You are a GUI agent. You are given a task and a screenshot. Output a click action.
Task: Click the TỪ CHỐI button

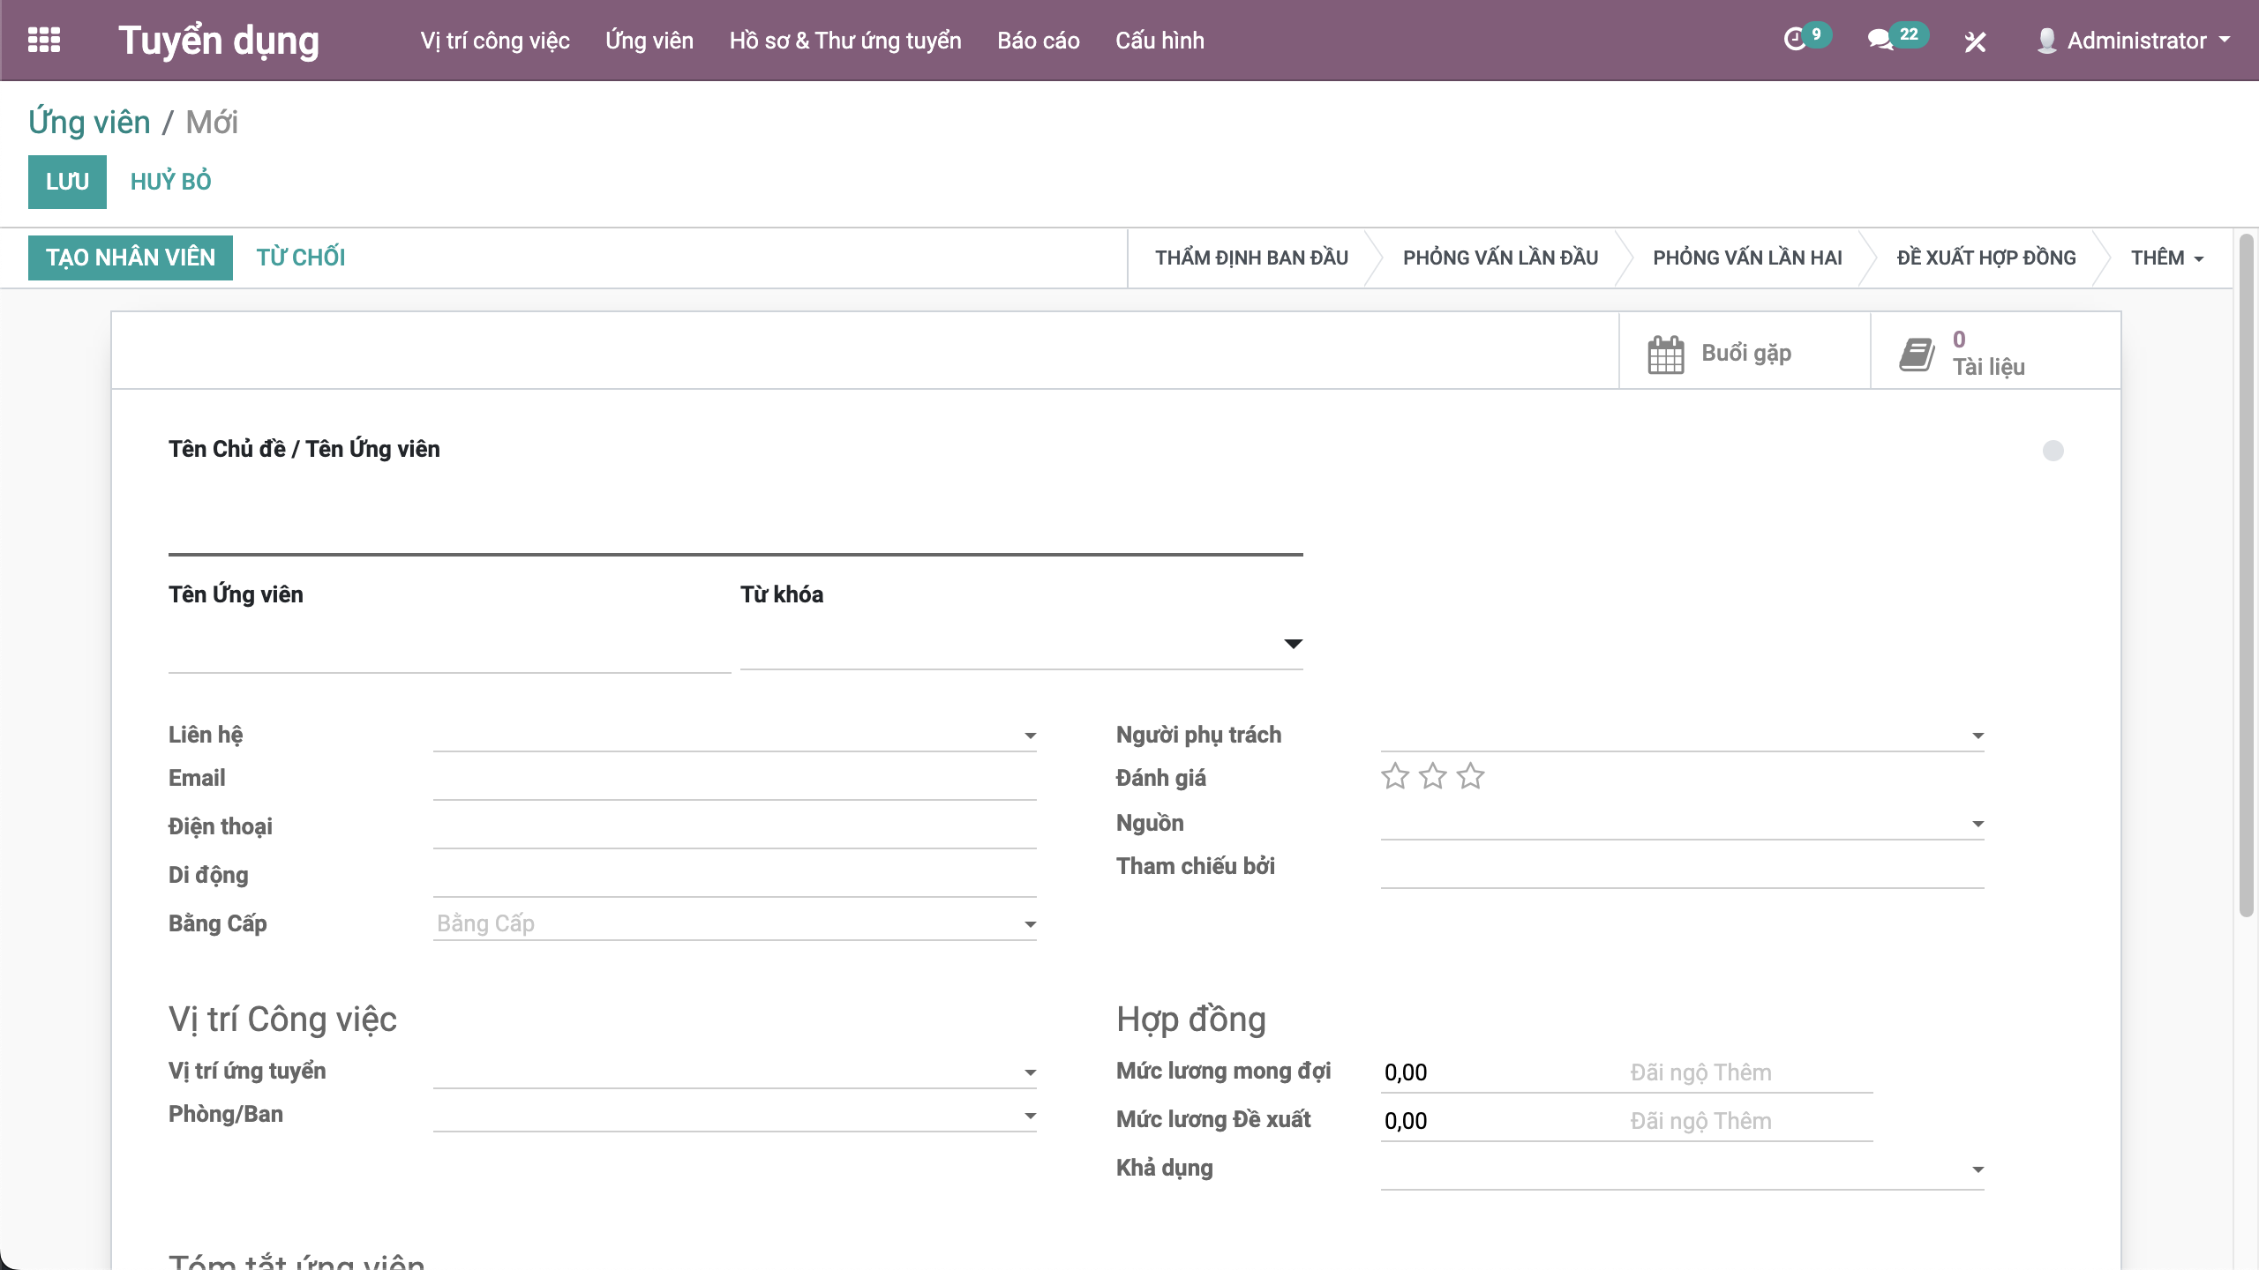tap(300, 258)
